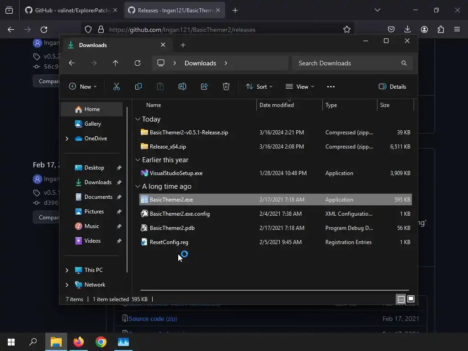Viewport: 468px width, 351px height.
Task: Bookmark this page with the star icon
Action: [346, 30]
